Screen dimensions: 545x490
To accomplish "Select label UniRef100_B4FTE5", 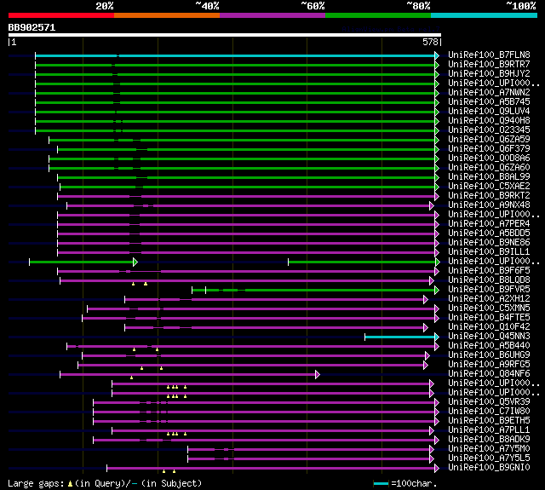I will 489,318.
